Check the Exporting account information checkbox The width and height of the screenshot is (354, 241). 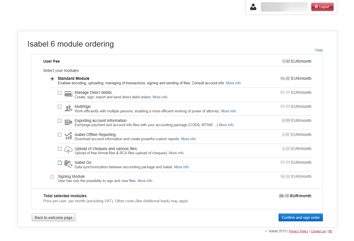59,121
